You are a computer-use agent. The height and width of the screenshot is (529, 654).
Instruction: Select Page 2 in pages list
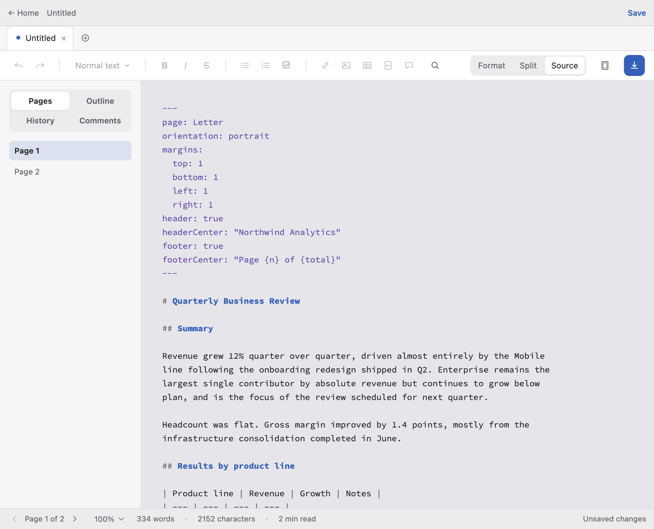tap(70, 172)
